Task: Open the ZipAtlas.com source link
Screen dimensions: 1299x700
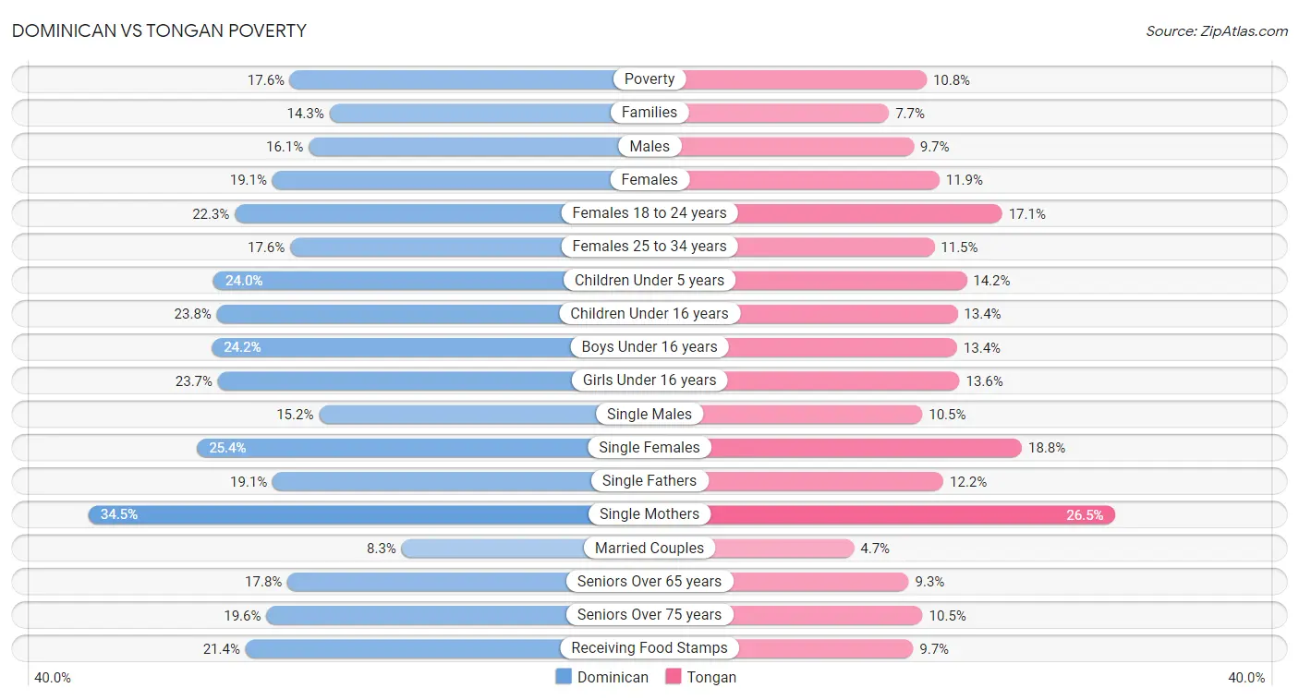Action: (x=1217, y=31)
